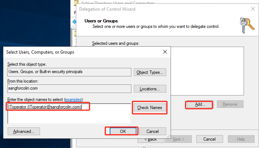Follow the examples link

coord(73,100)
